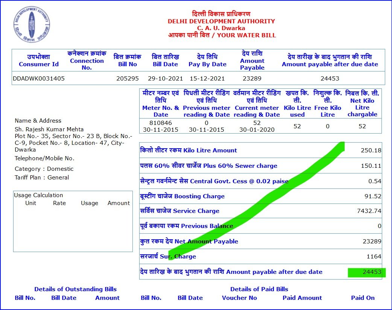Click the Kilo Litre used header
The height and width of the screenshot is (310, 392).
297,104
